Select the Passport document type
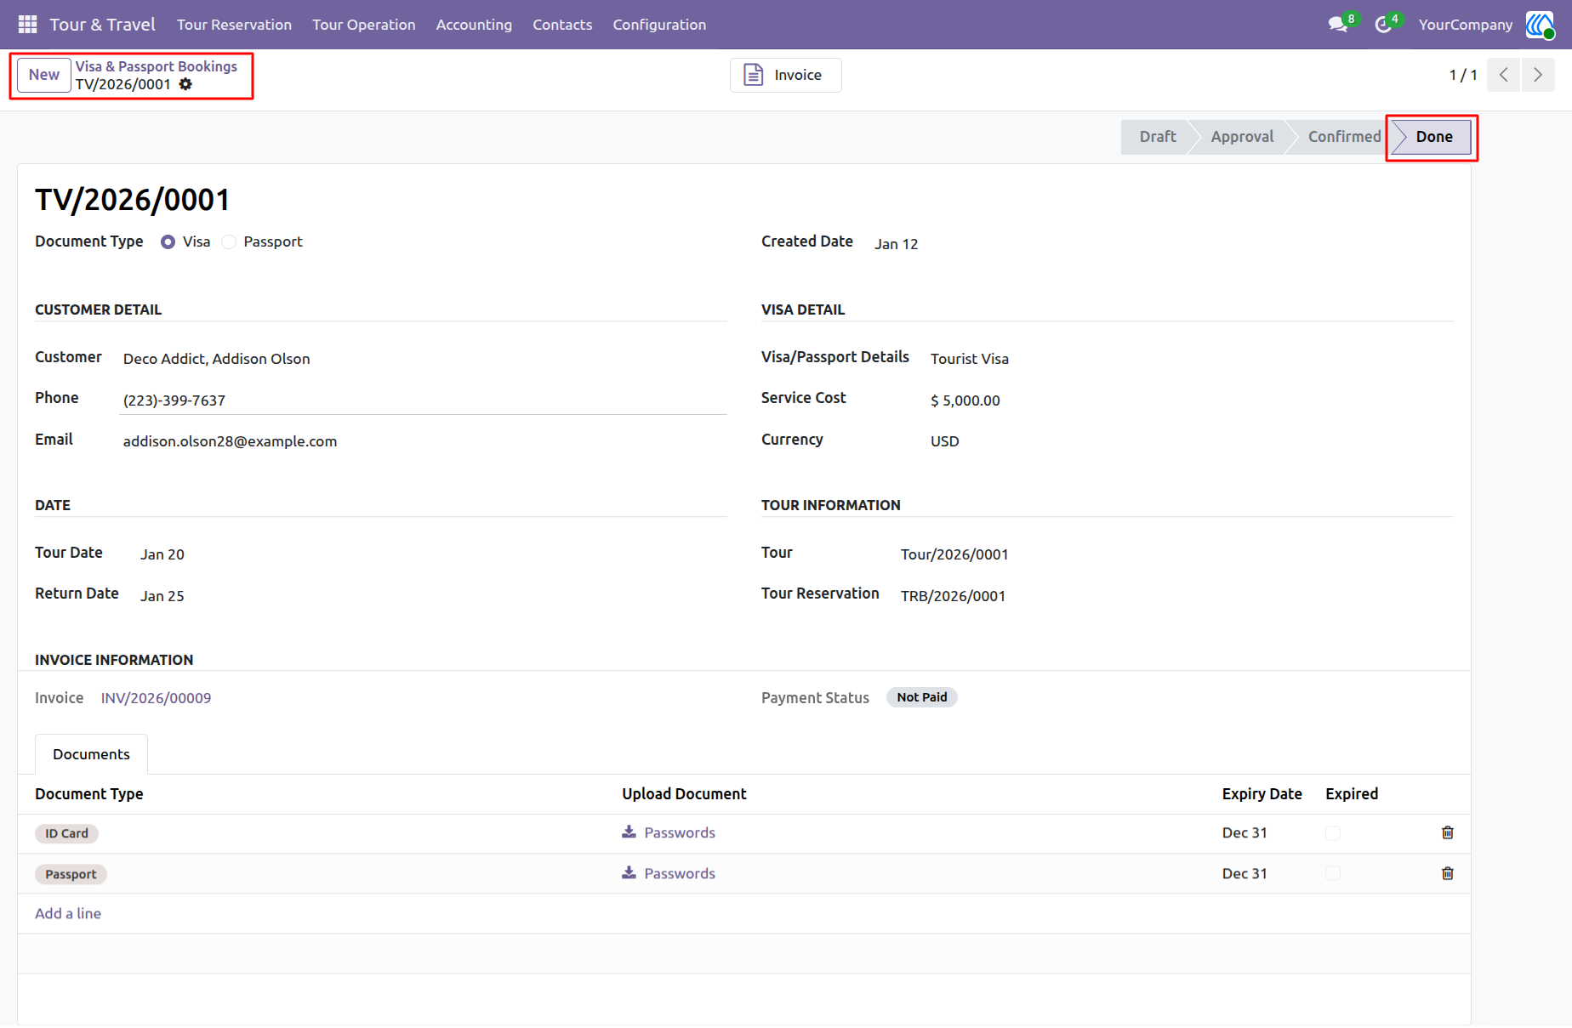Image resolution: width=1572 pixels, height=1028 pixels. point(229,242)
